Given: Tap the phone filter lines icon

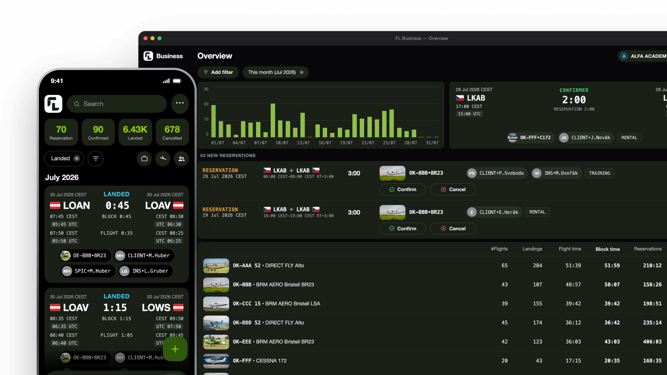Looking at the screenshot, I should (x=96, y=159).
